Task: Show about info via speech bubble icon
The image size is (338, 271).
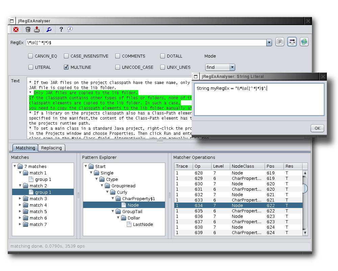Action: (x=70, y=29)
